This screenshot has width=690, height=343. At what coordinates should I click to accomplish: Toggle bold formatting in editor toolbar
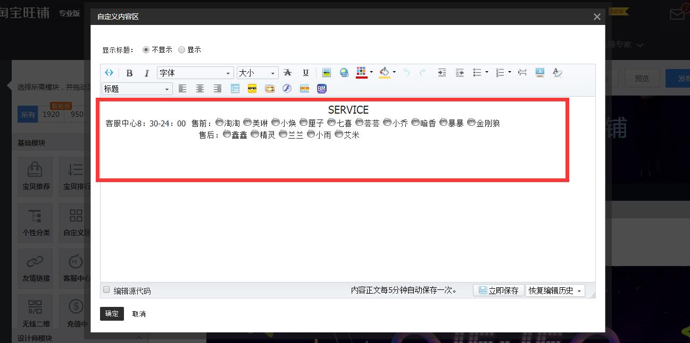tap(129, 73)
